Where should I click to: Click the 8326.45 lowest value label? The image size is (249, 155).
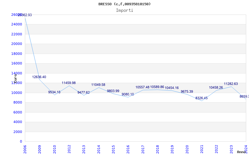pyautogui.click(x=201, y=98)
